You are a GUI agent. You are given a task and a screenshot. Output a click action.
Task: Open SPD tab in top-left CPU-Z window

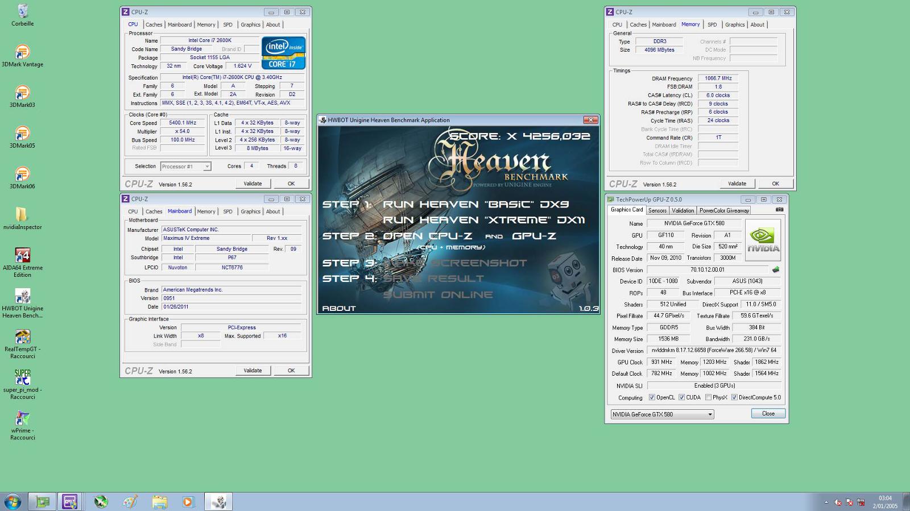[227, 24]
